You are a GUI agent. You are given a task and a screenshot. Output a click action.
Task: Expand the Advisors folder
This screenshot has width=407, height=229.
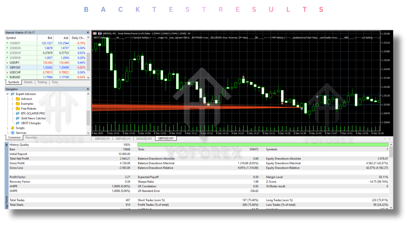click(13, 99)
